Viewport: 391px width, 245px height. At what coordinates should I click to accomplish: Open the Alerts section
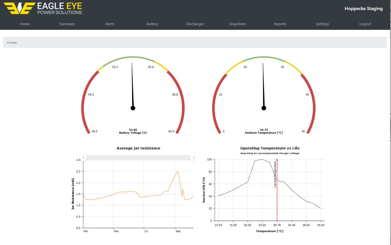[x=110, y=24]
